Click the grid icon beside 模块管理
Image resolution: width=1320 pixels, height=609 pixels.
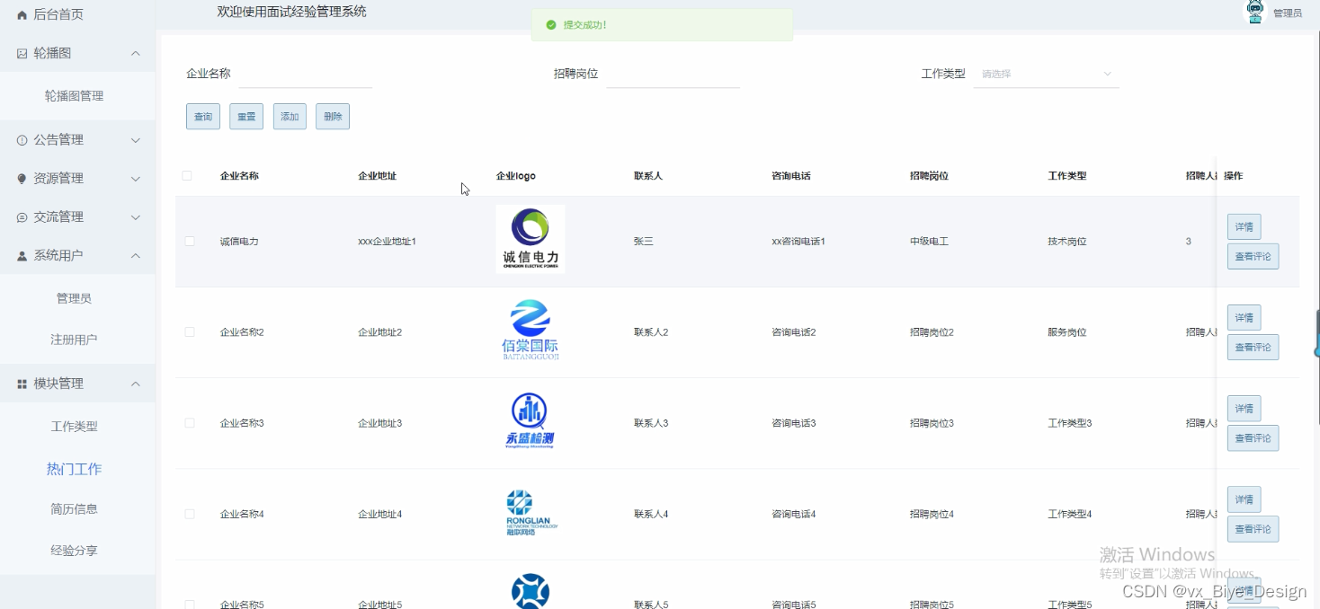click(x=22, y=384)
